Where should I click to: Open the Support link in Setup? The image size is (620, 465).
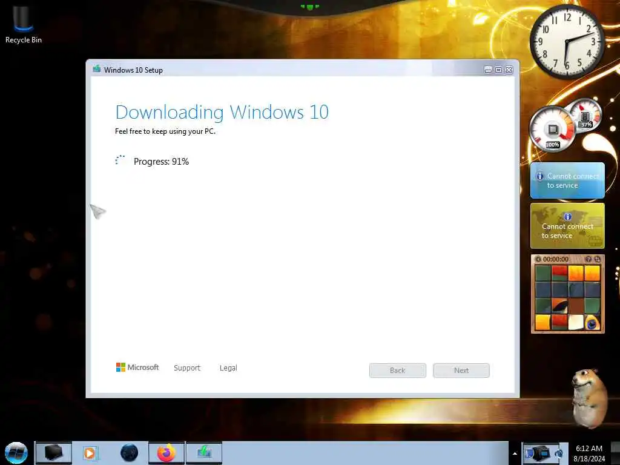click(187, 368)
